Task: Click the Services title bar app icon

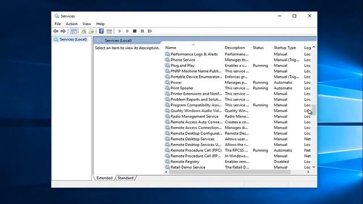Action: pos(57,16)
